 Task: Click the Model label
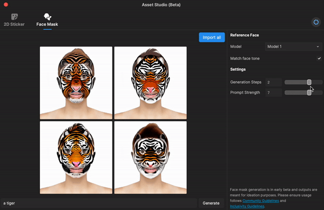236,47
